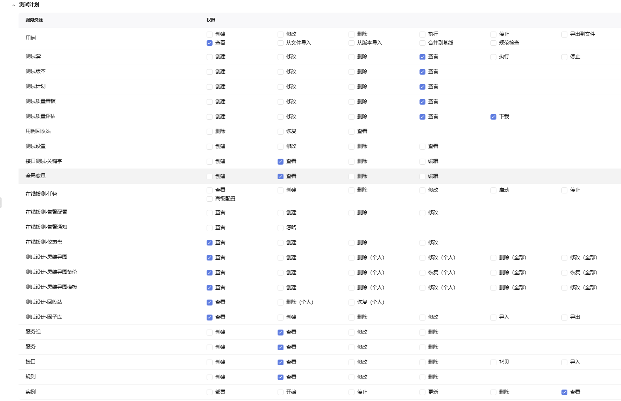Uncheck 查看 for 实例 row
This screenshot has width=621, height=401.
[564, 392]
